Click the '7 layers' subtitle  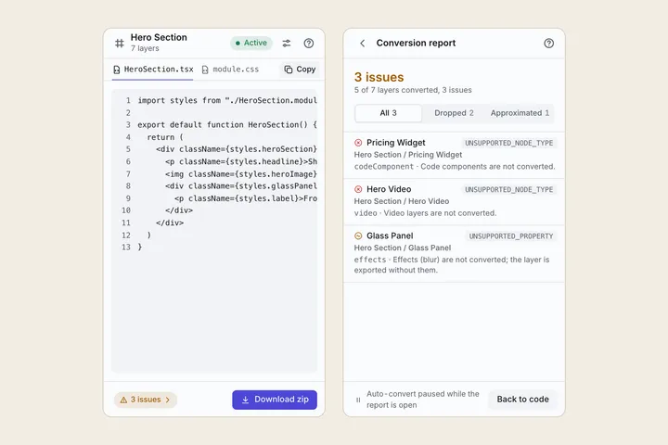click(x=145, y=48)
